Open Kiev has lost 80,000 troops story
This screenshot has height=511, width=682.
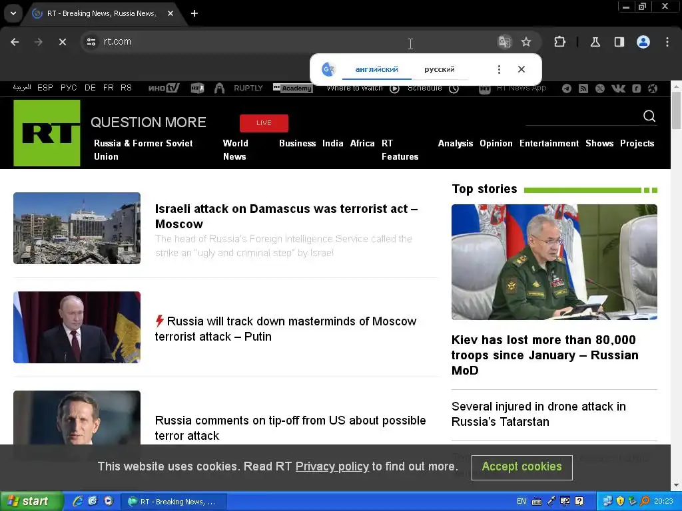545,355
